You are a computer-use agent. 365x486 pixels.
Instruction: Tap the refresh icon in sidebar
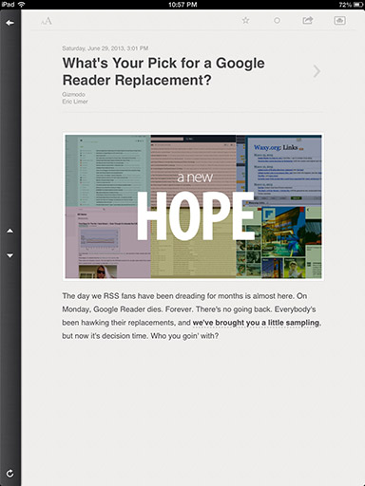coord(10,474)
